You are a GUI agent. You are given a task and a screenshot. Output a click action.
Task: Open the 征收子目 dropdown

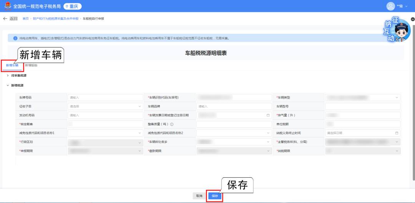(105, 106)
